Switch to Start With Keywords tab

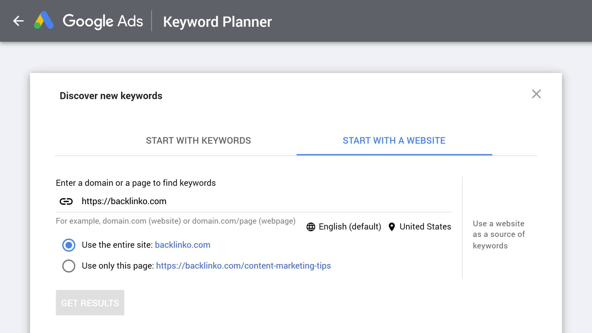click(x=198, y=141)
